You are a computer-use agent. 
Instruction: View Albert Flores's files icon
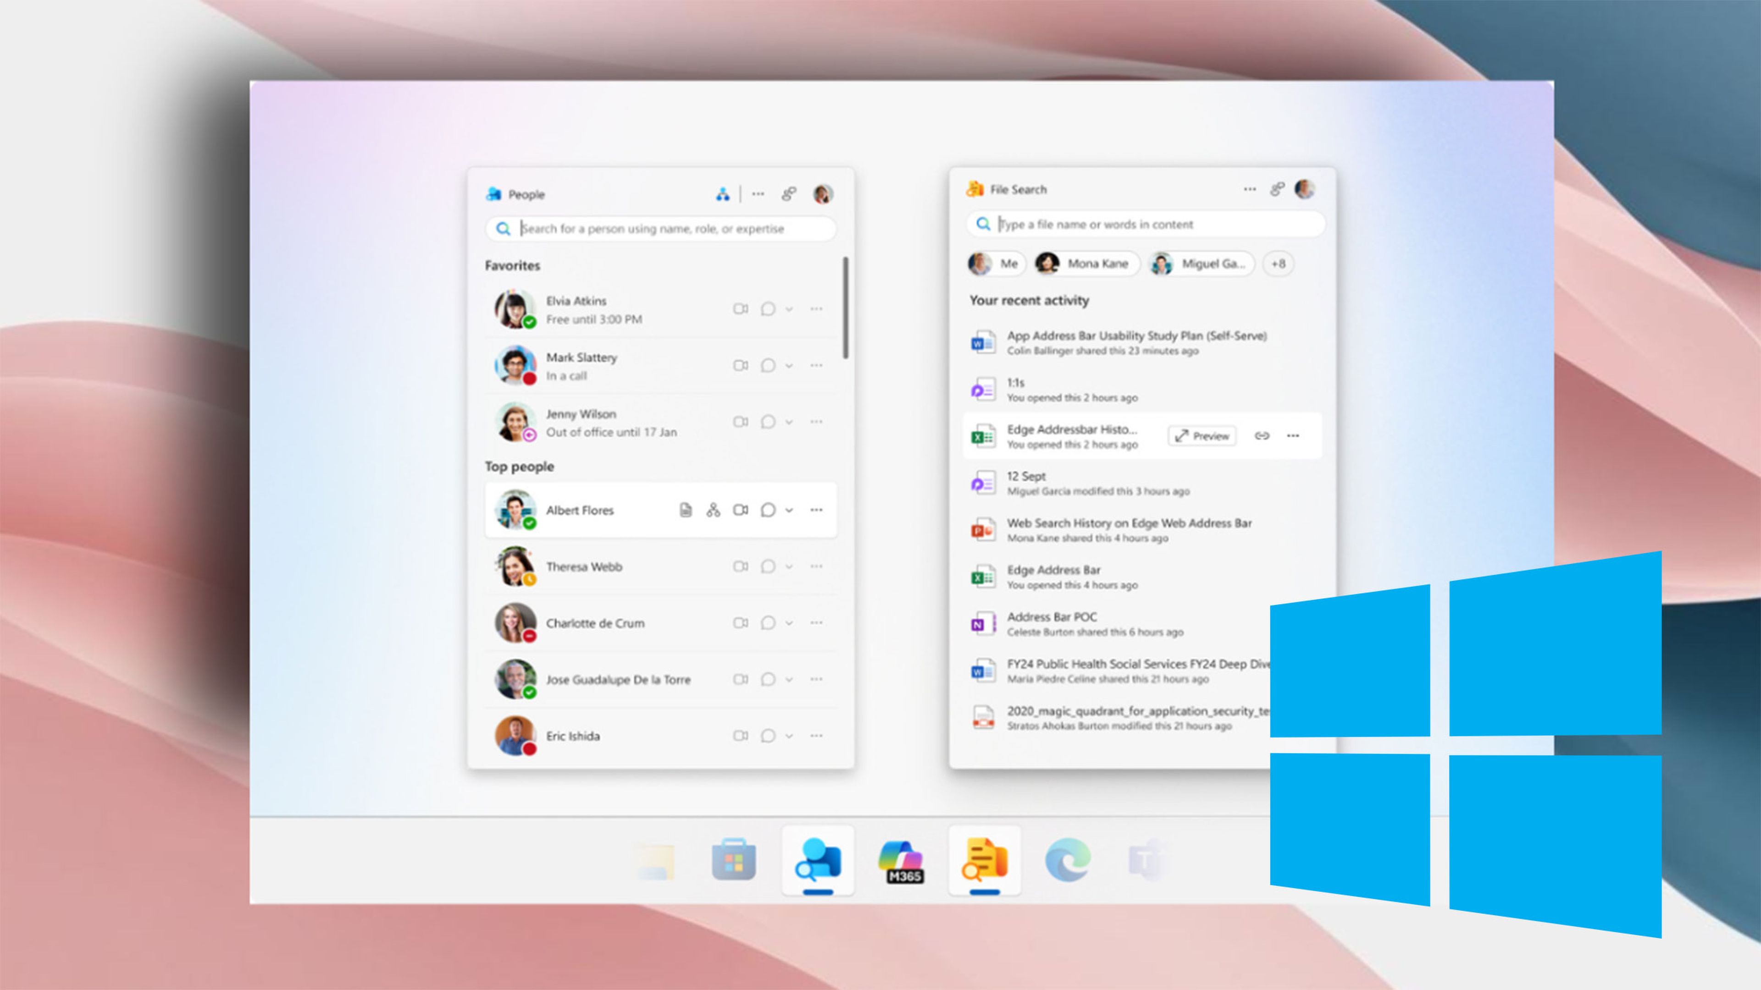686,510
